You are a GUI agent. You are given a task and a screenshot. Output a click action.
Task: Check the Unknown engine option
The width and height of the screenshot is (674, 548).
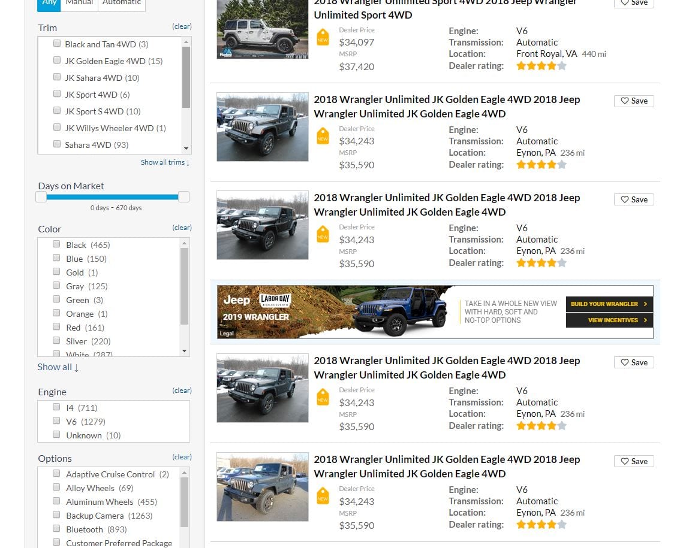click(x=56, y=434)
